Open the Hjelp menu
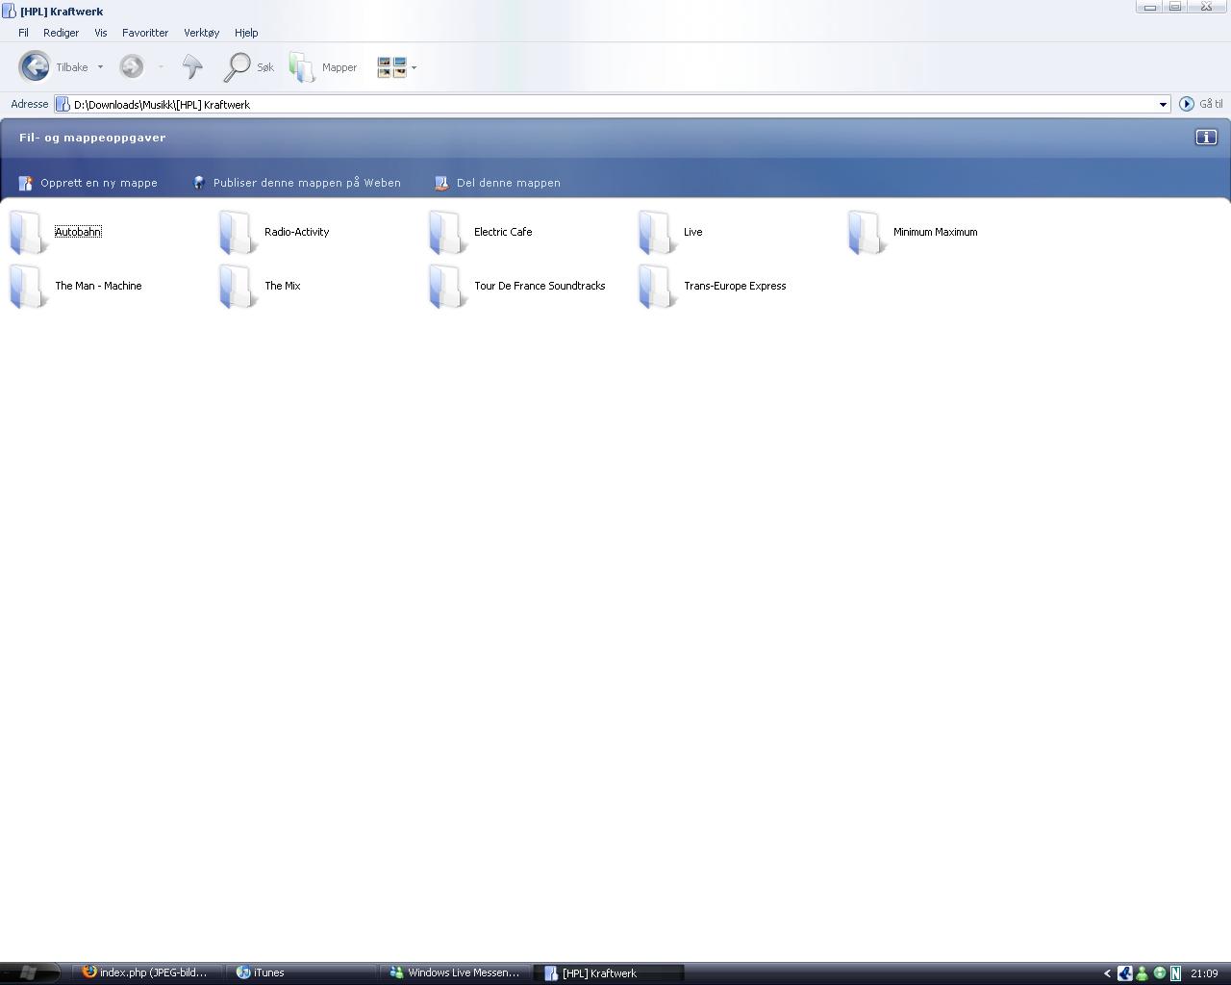 (246, 33)
